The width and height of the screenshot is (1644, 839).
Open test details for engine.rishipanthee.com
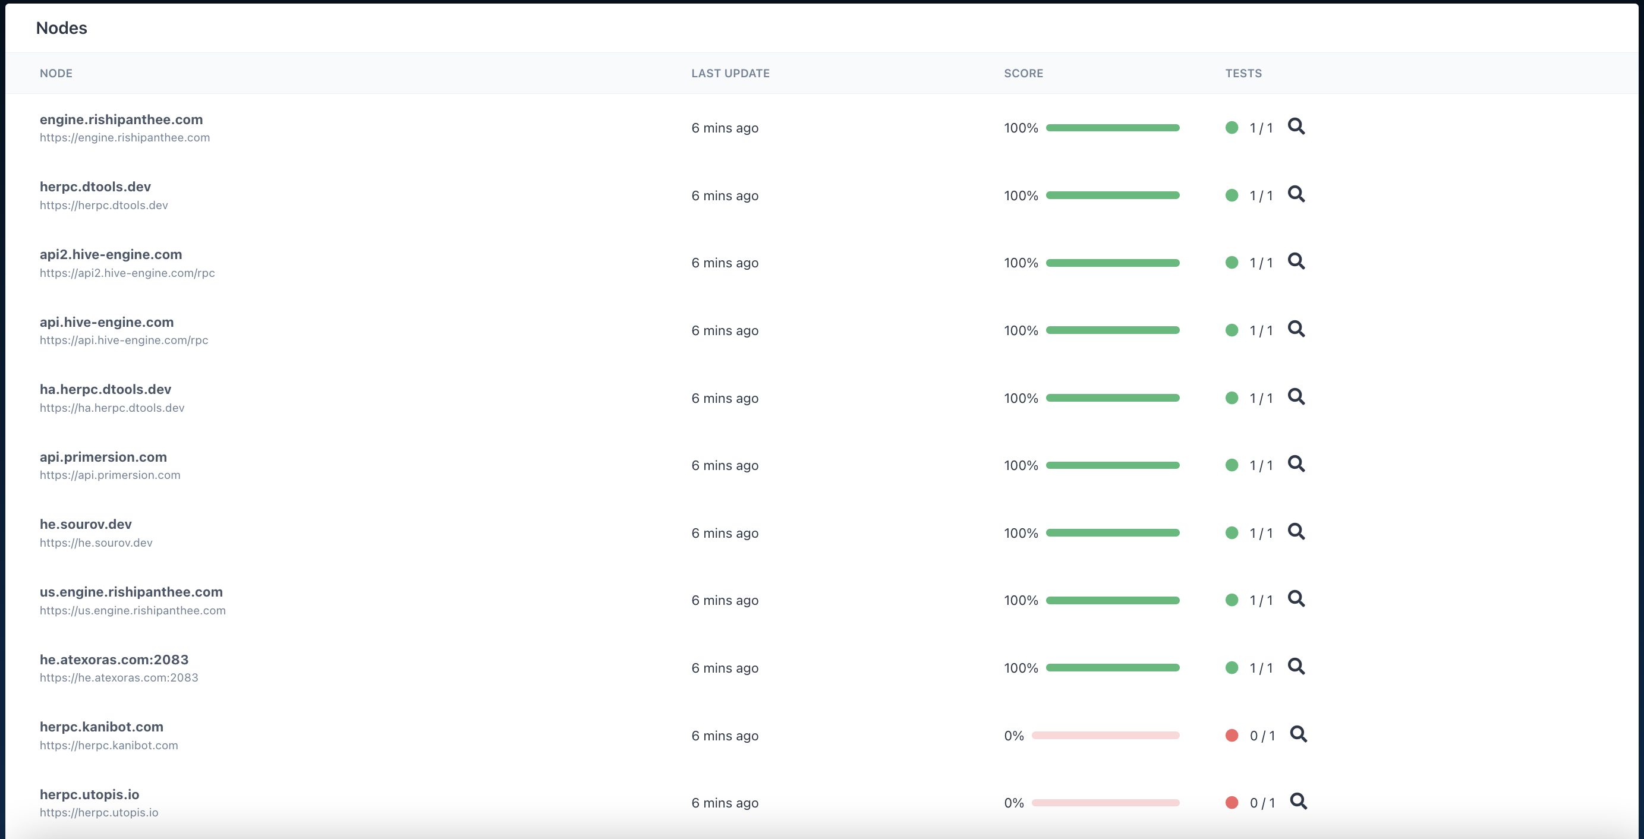tap(1296, 127)
